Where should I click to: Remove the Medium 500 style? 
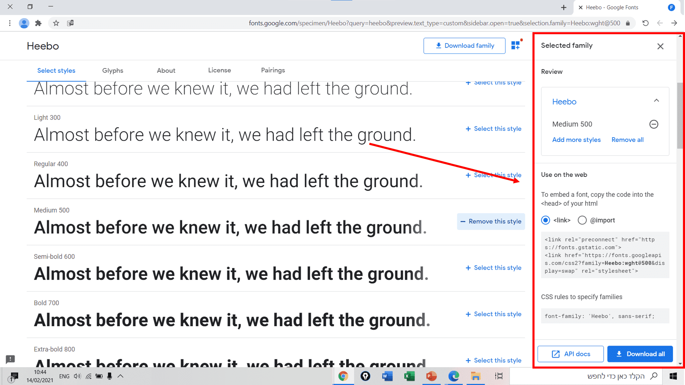(x=491, y=221)
